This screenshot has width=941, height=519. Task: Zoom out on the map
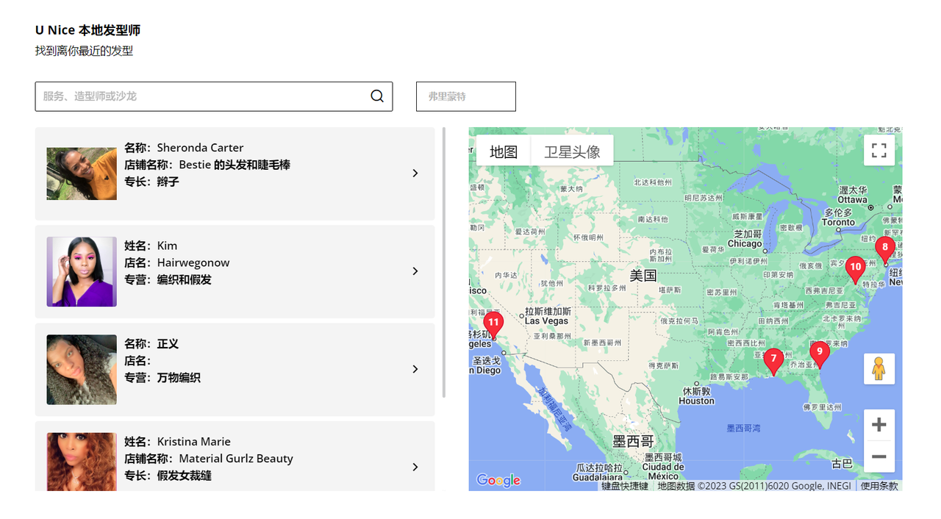point(879,457)
